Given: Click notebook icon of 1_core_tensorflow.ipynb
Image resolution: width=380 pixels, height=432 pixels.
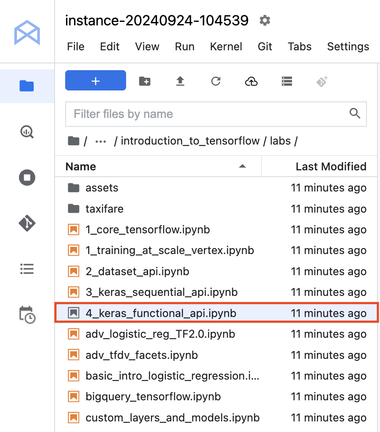Looking at the screenshot, I should click(74, 230).
